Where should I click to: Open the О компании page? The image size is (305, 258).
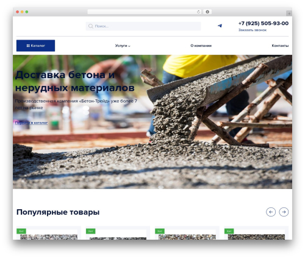201,46
